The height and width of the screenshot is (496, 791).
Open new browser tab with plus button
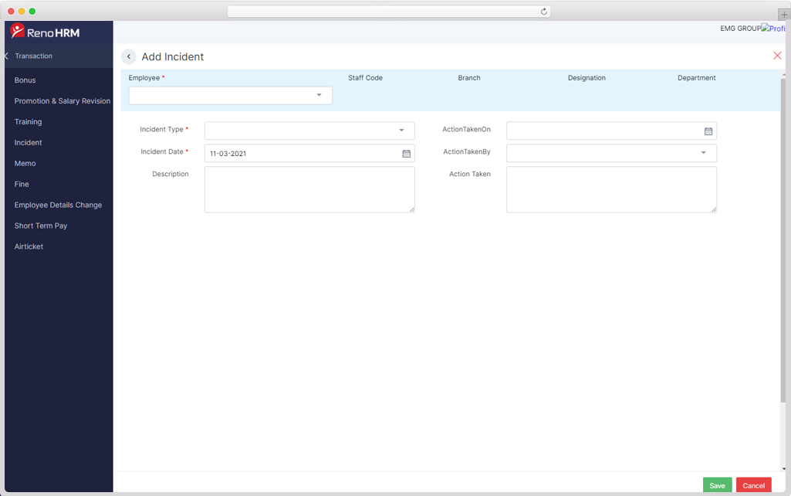click(784, 15)
